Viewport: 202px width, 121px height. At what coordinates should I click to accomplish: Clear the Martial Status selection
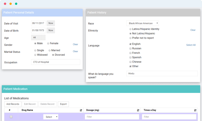[x=75, y=51]
